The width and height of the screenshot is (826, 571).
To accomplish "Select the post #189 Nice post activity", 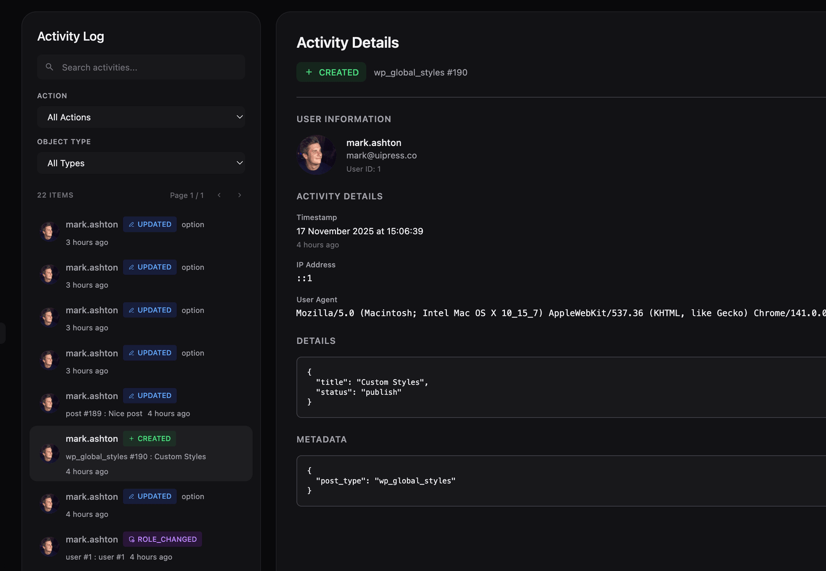I will 141,403.
